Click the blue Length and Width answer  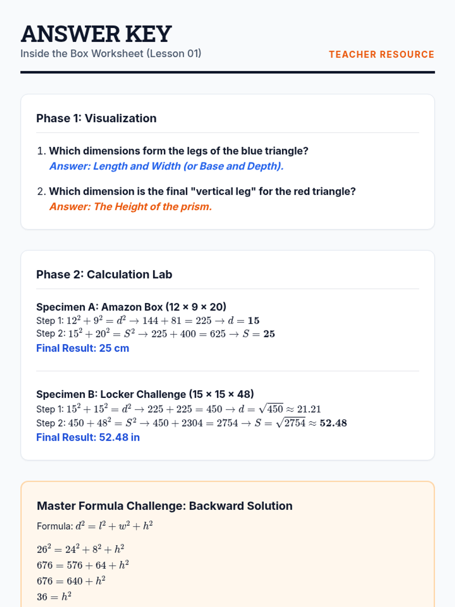(166, 166)
